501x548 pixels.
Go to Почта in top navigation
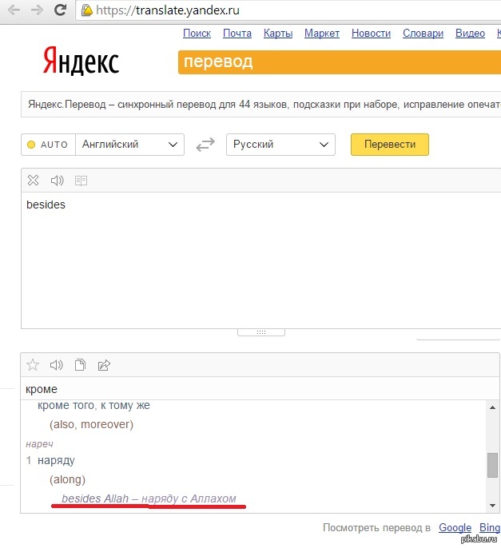[x=237, y=33]
